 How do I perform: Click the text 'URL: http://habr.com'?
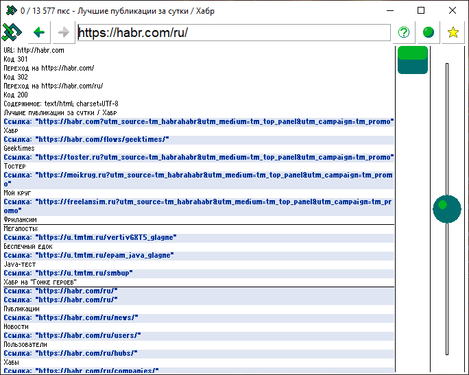pos(34,50)
